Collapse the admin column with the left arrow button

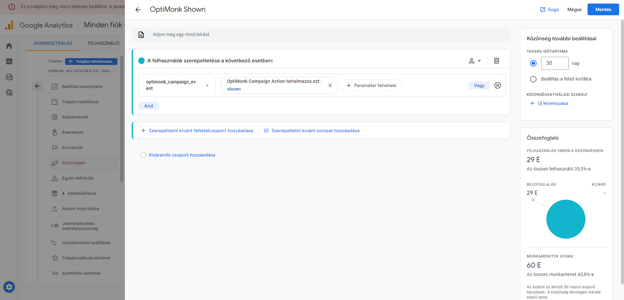point(37,86)
